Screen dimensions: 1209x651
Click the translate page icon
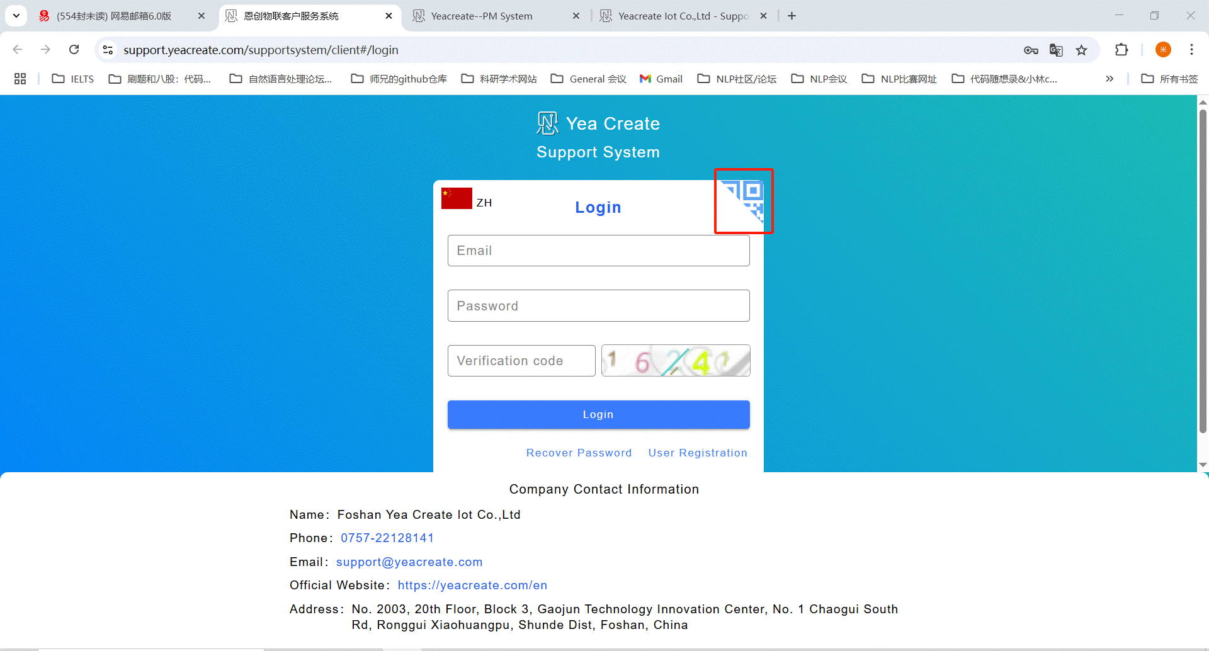pos(1056,50)
